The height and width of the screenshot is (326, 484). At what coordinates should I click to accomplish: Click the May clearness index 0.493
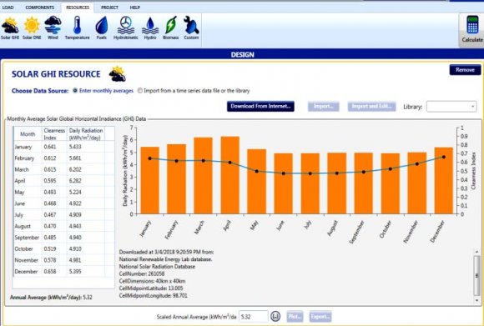(50, 192)
